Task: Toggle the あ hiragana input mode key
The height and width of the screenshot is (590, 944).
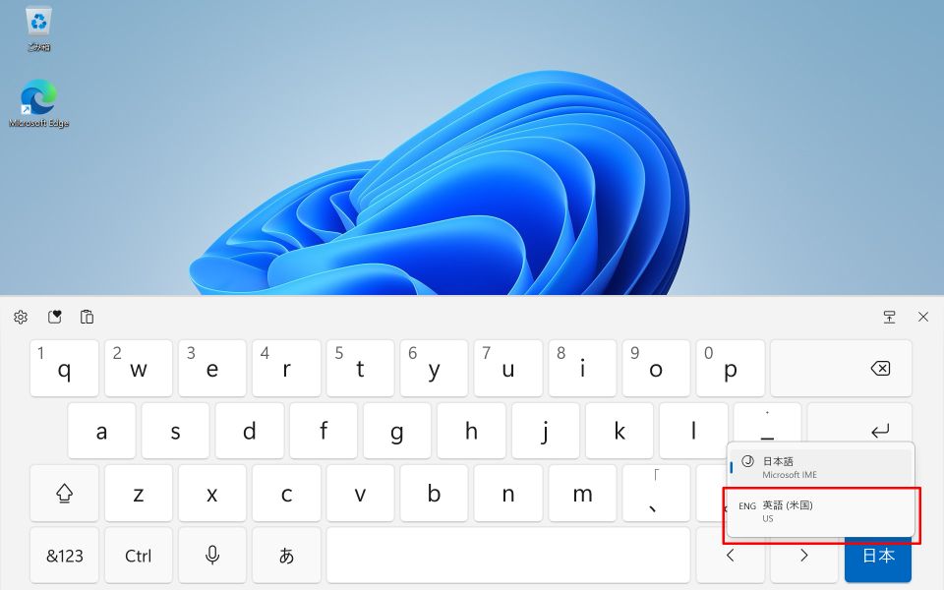Action: coord(286,555)
